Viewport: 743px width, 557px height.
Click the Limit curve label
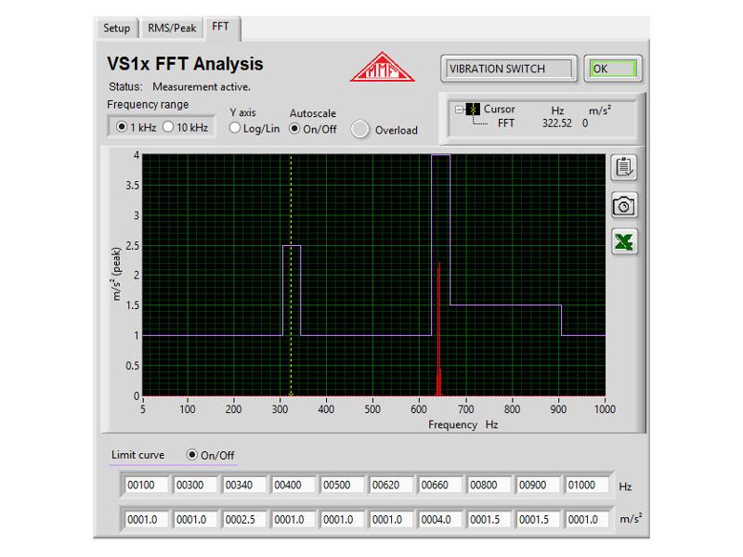click(137, 455)
